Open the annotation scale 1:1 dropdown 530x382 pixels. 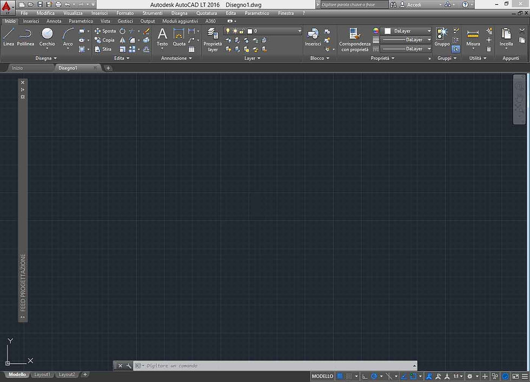coord(458,376)
